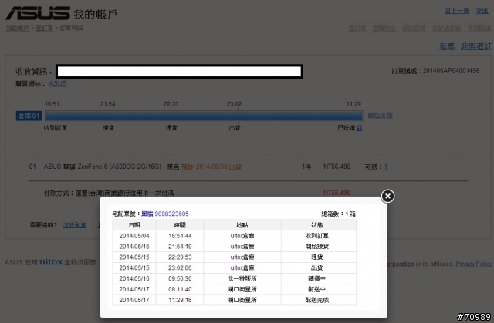Go back with the 回上一頁 link
Screen dimensions: 494x323
pyautogui.click(x=456, y=11)
